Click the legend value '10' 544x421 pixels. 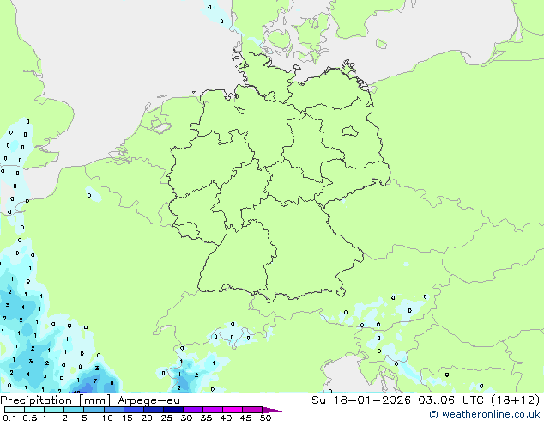[x=107, y=418]
